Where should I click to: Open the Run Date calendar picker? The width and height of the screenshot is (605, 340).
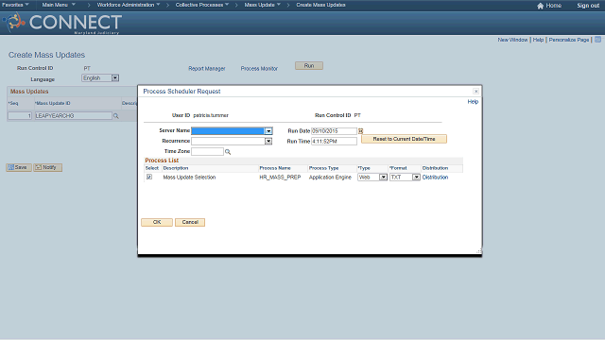[360, 131]
